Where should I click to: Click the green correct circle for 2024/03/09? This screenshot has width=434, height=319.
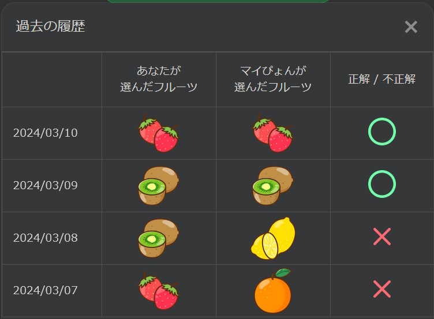coord(382,185)
